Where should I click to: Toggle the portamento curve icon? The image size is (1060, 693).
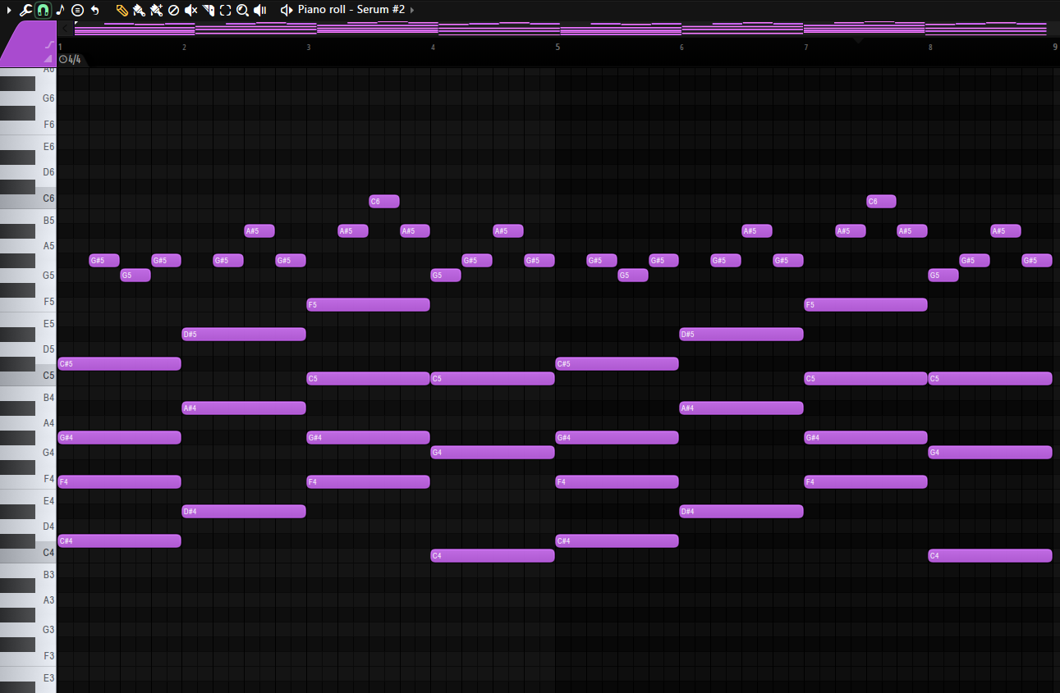click(x=49, y=44)
